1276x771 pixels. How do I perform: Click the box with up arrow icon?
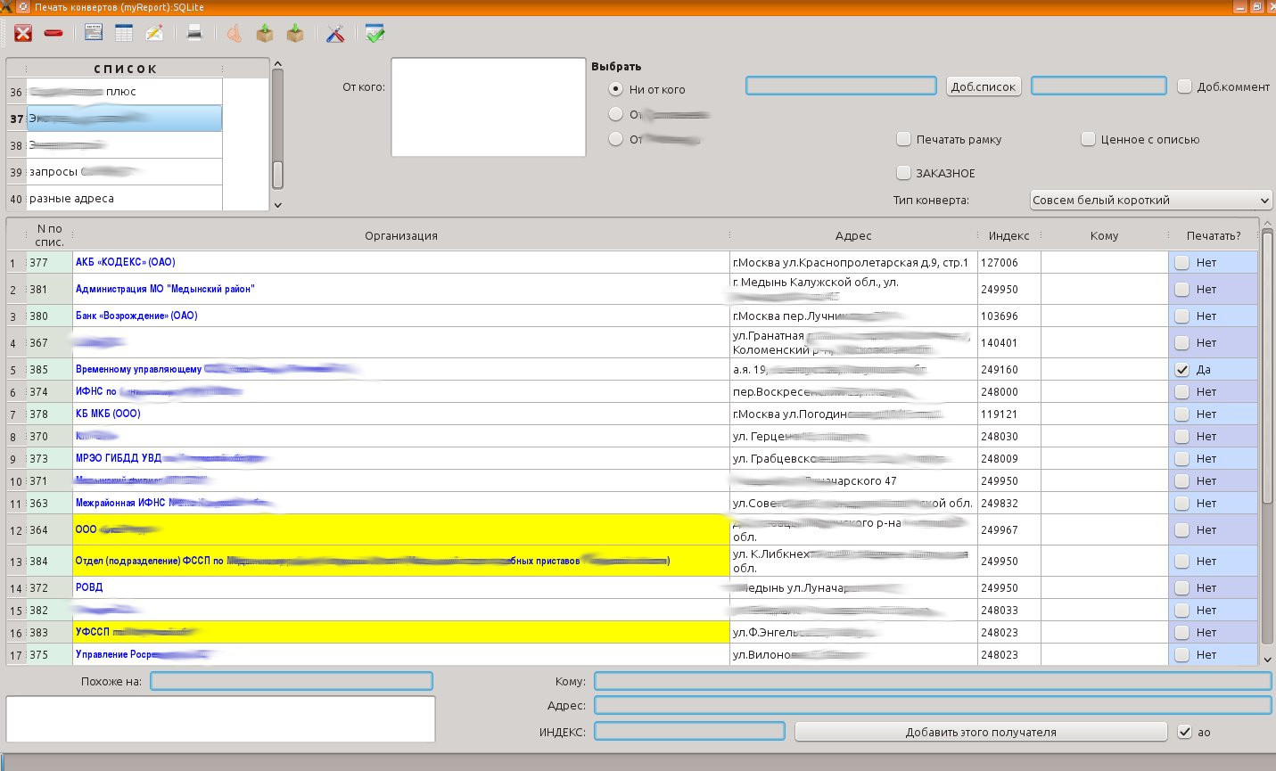point(265,34)
